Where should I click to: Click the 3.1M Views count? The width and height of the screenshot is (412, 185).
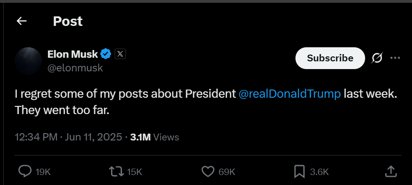click(155, 137)
